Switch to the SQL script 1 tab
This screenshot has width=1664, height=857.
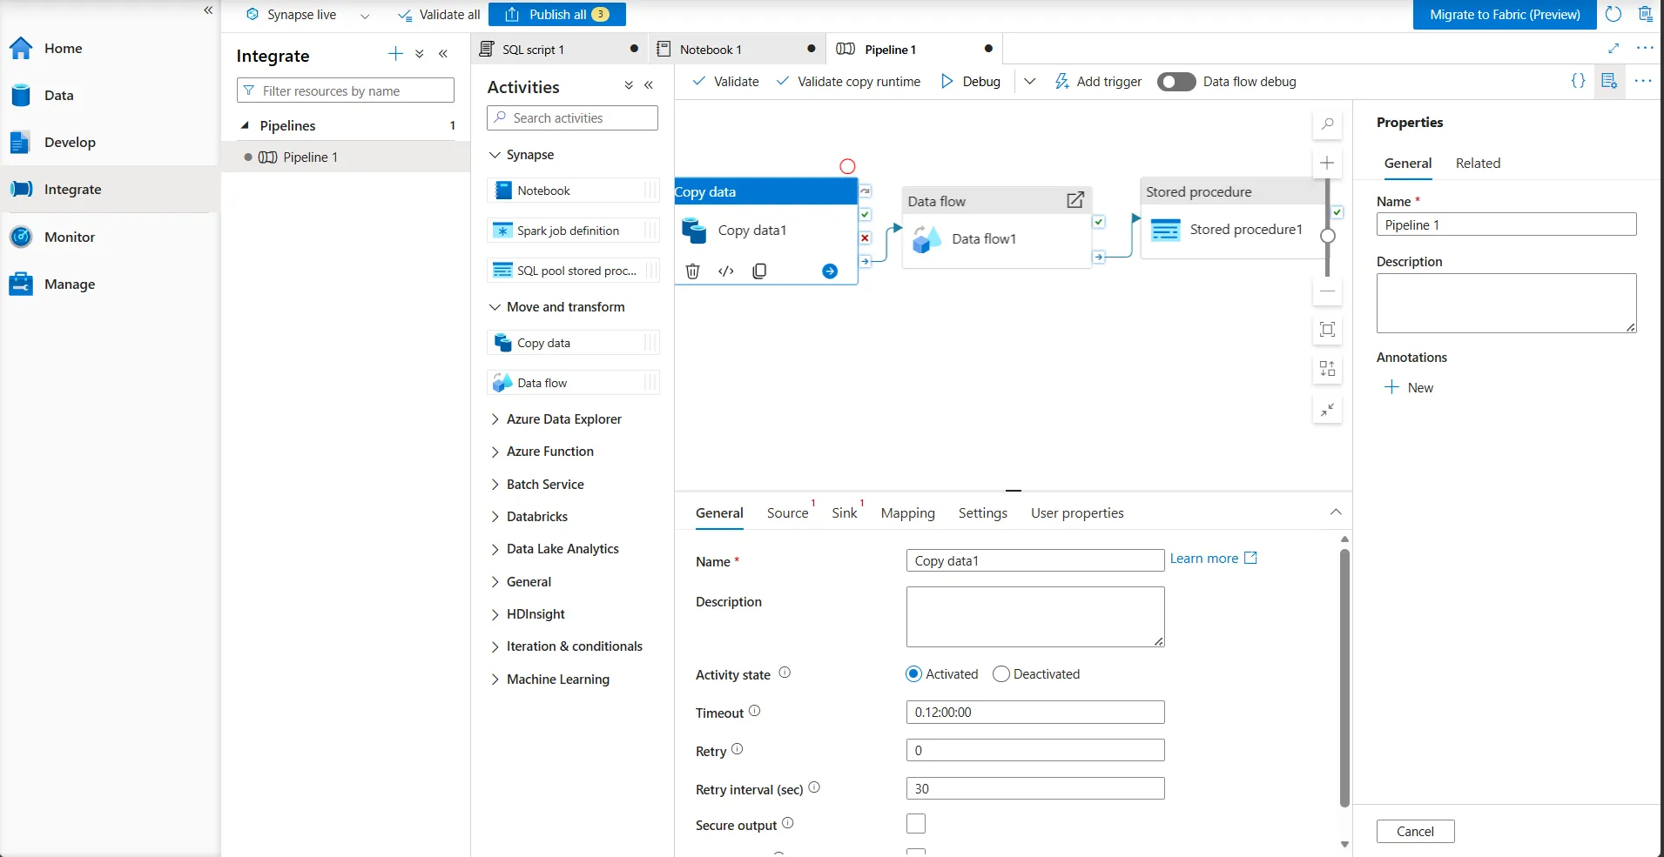point(560,50)
